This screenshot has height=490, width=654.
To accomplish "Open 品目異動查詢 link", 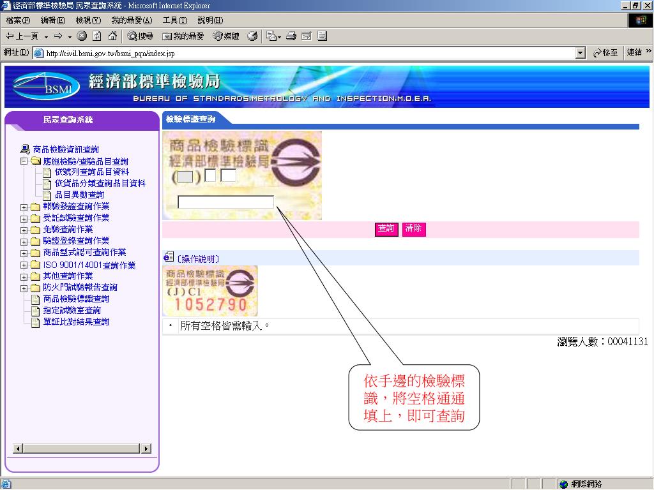I will pos(79,195).
